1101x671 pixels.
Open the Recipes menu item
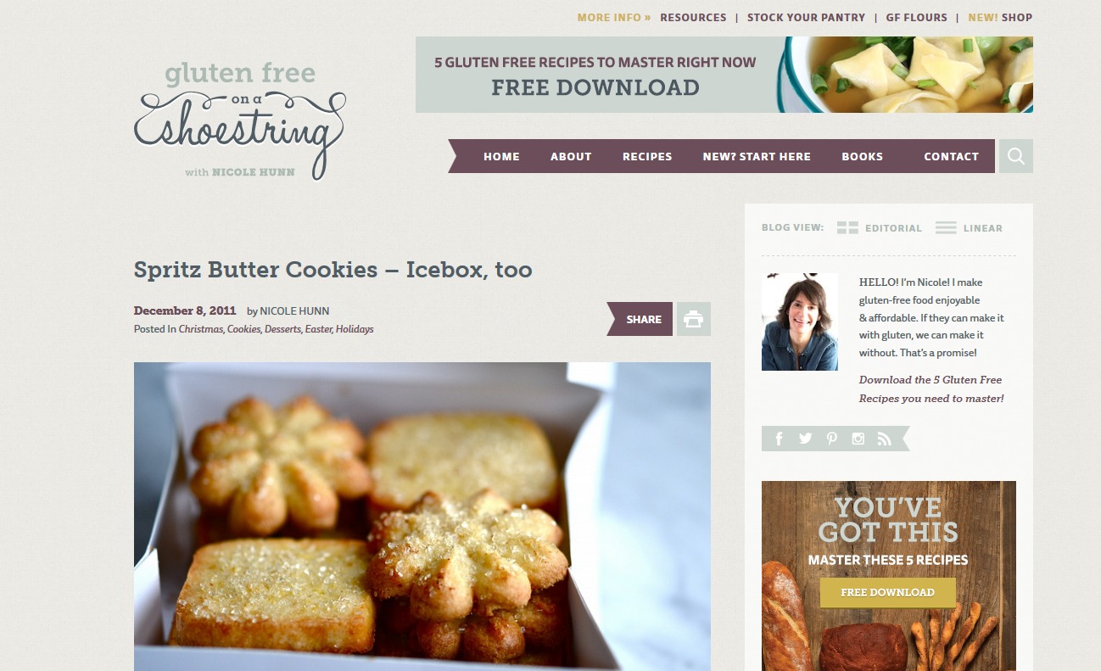(647, 156)
